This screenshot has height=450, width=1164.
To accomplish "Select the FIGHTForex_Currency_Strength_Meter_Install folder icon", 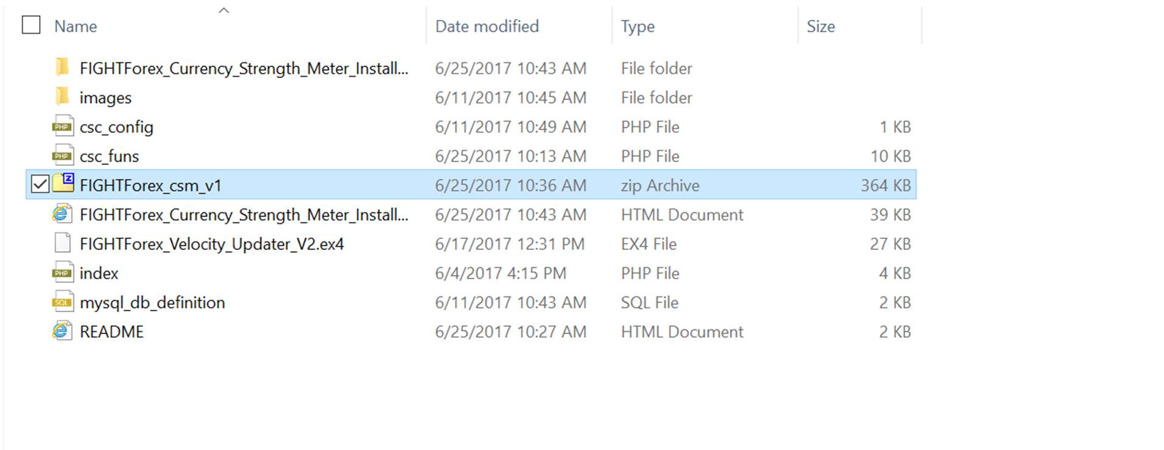I will click(x=62, y=67).
